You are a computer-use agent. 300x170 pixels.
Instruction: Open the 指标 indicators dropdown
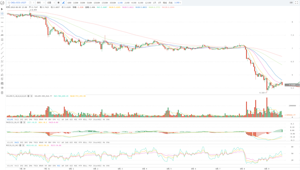[39, 3]
